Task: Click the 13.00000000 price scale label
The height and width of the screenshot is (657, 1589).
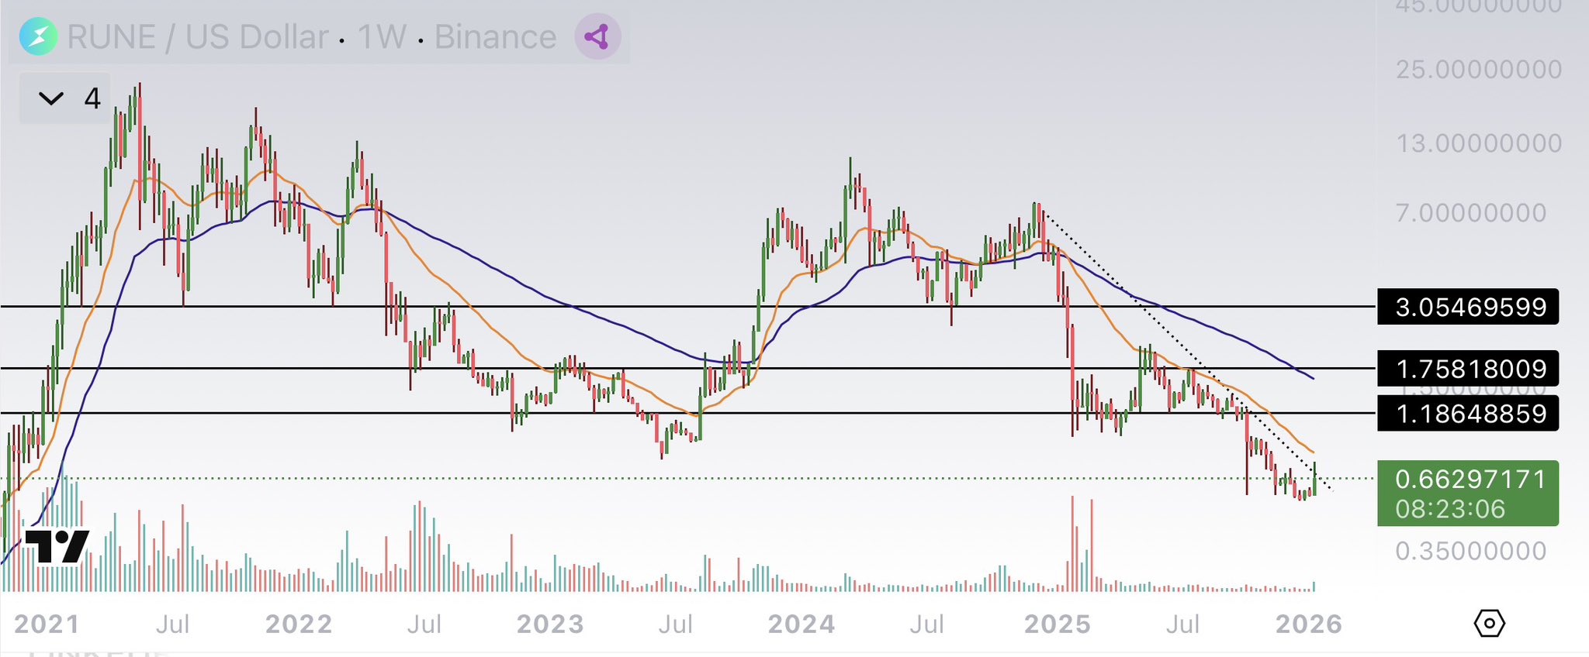Action: [x=1478, y=143]
